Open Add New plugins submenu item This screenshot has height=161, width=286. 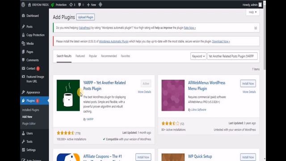27,117
